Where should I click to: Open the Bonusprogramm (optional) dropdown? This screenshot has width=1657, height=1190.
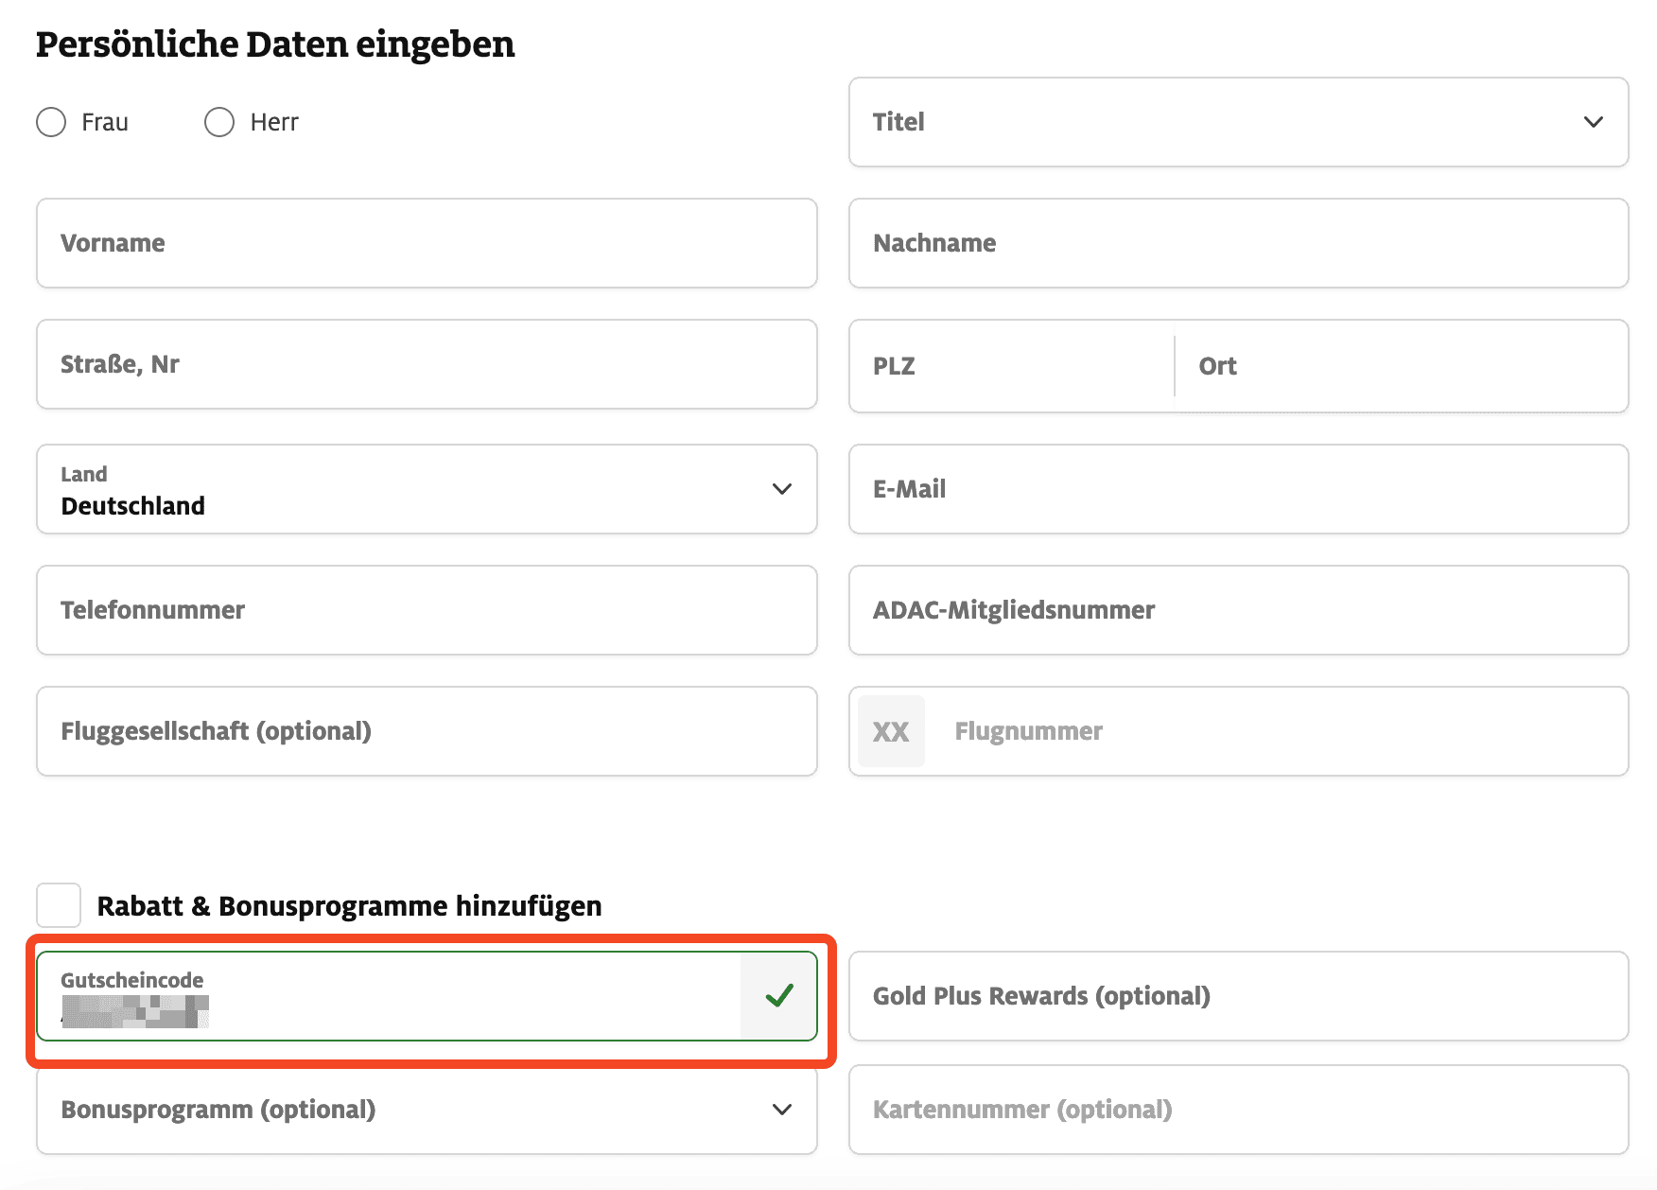(426, 1110)
